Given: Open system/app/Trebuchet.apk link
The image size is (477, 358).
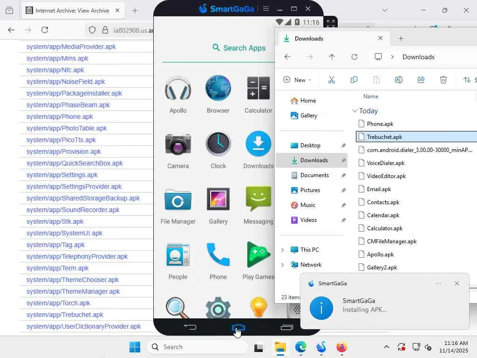Looking at the screenshot, I should 65,315.
